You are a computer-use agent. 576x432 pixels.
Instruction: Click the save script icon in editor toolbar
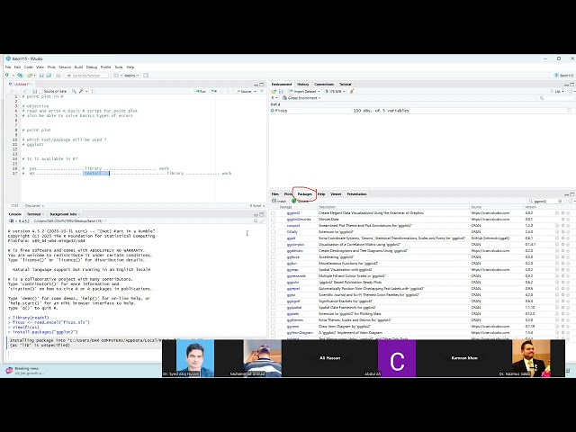point(34,91)
